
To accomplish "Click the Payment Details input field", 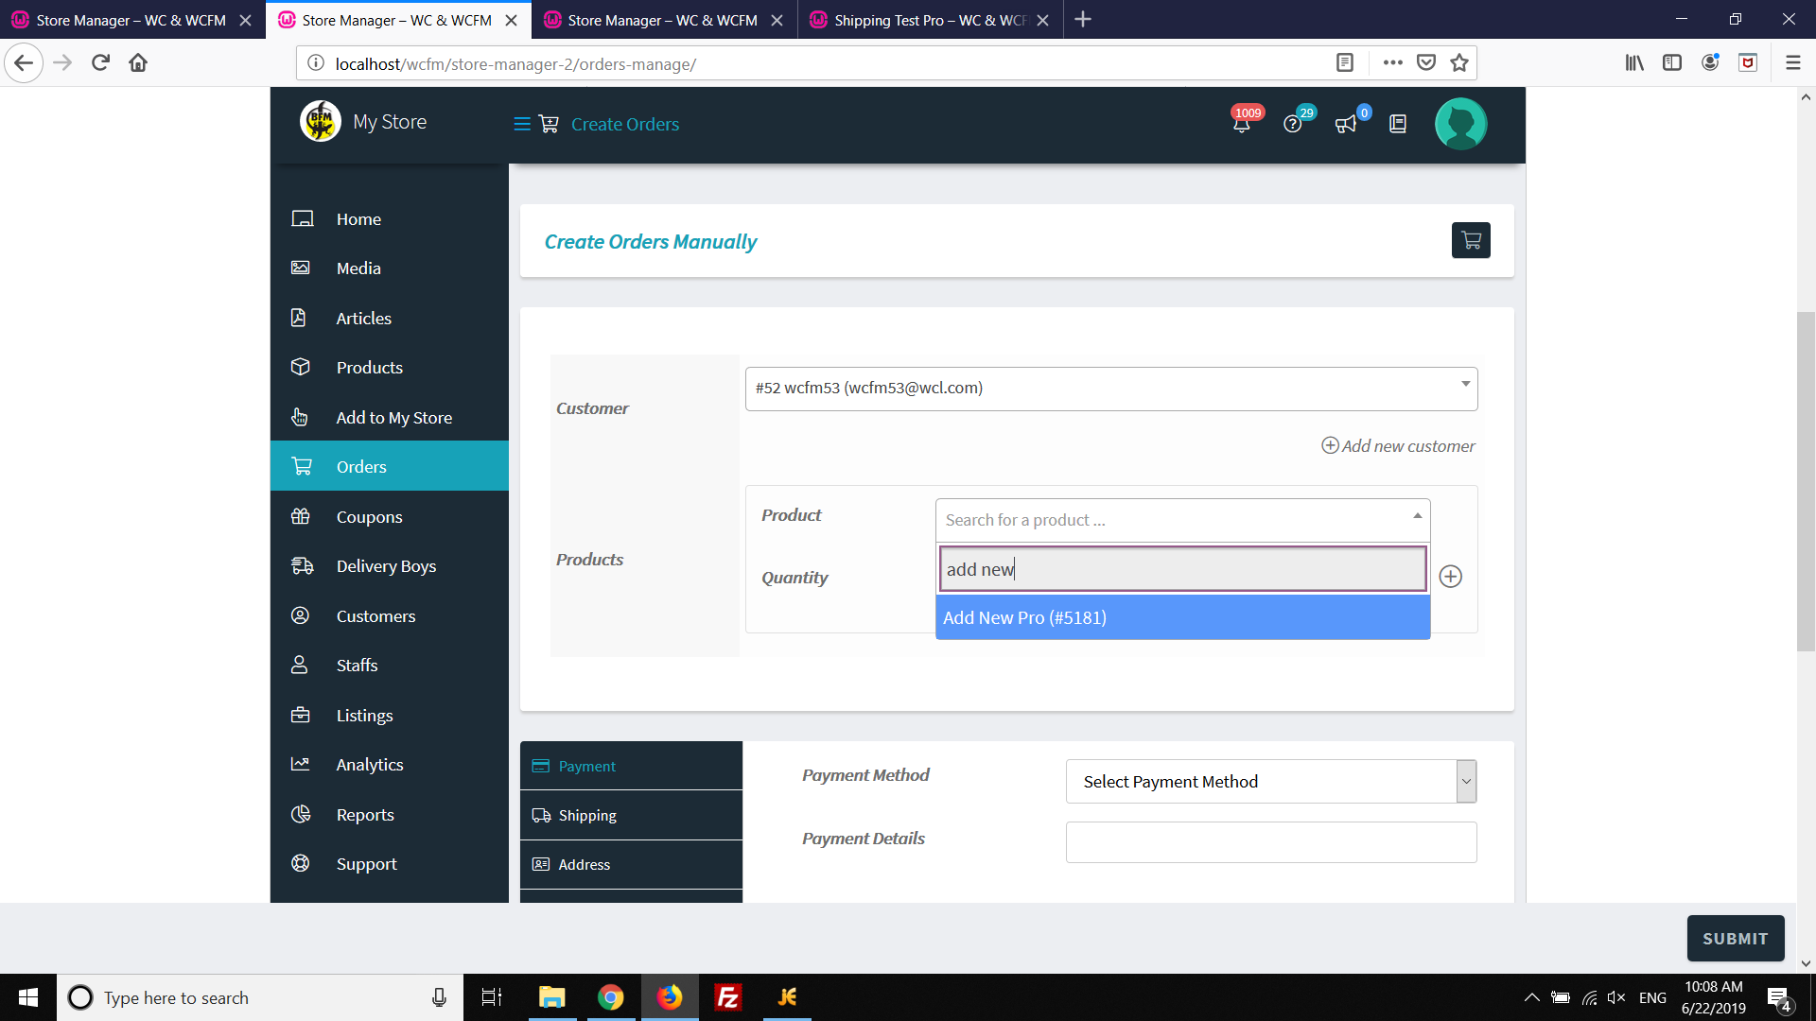I will (x=1270, y=842).
